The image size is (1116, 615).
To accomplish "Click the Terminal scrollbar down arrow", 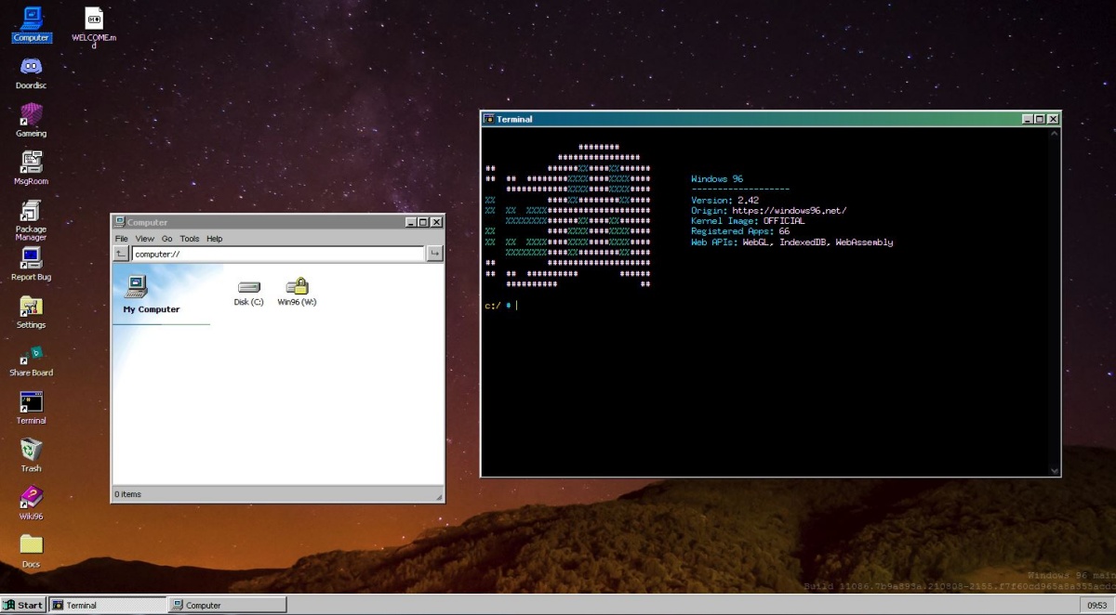I will tap(1054, 470).
